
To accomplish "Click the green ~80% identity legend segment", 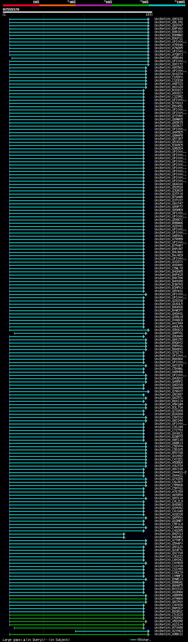I will (130, 5).
